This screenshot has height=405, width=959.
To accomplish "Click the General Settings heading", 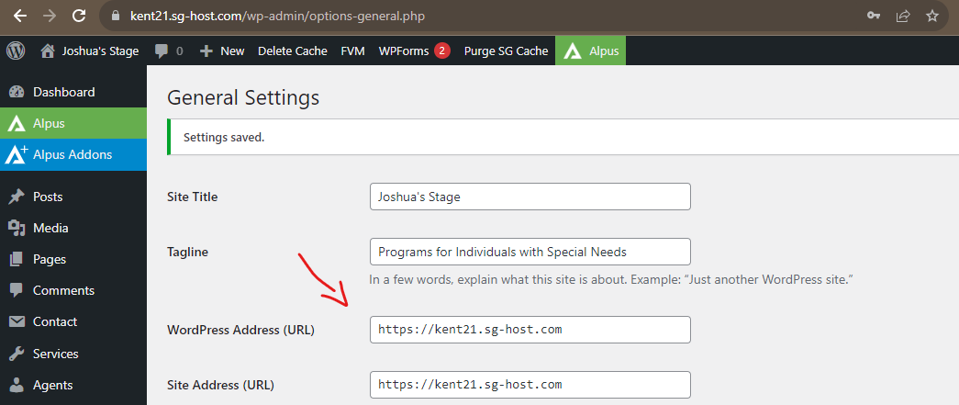I will pyautogui.click(x=243, y=98).
